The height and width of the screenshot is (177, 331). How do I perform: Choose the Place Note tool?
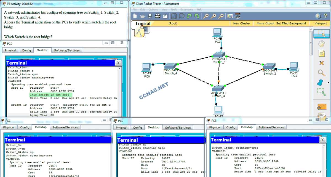click(321, 53)
